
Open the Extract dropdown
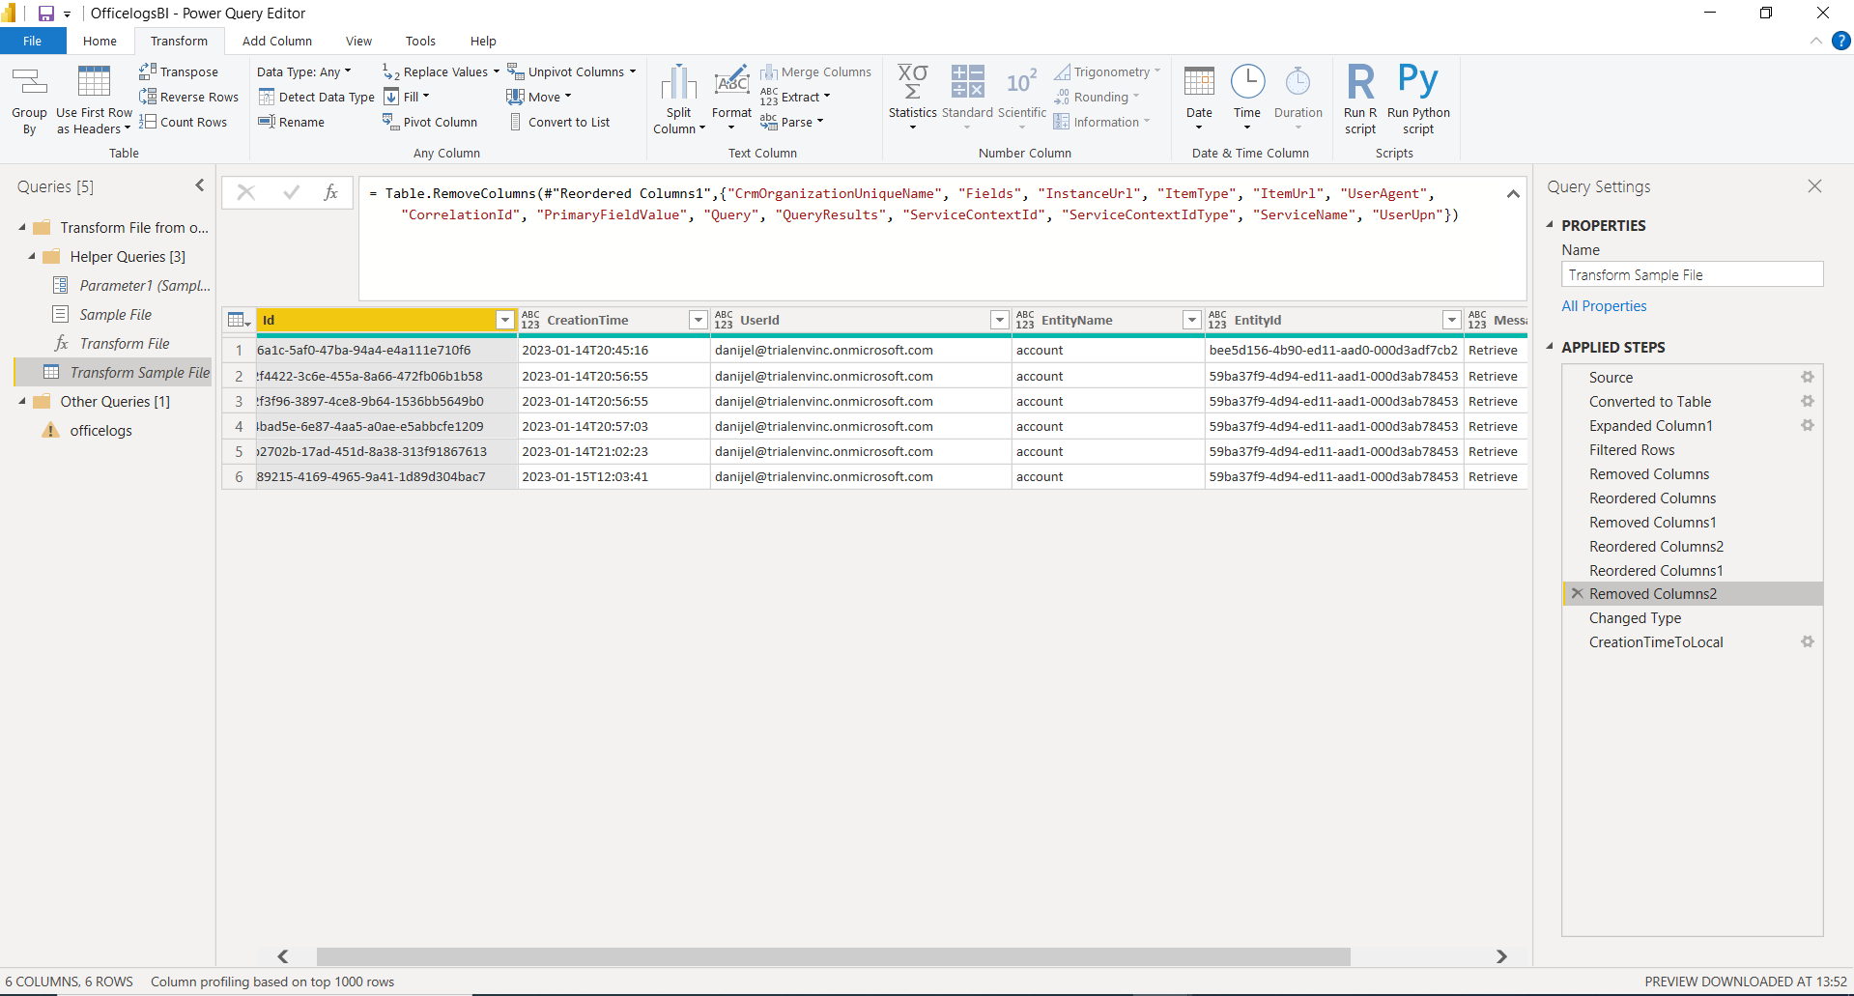coord(795,97)
